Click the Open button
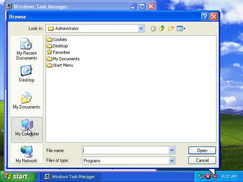The height and width of the screenshot is (182, 243). tap(202, 151)
